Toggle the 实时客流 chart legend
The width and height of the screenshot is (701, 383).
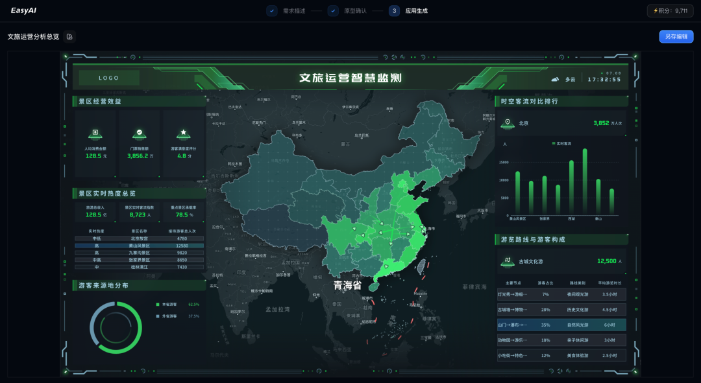pos(561,144)
